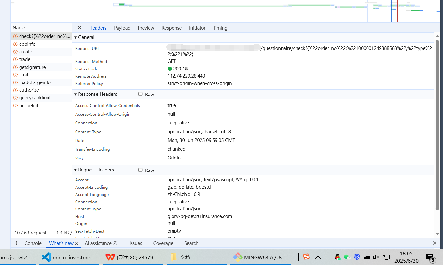Close the What's new tab

(x=76, y=243)
